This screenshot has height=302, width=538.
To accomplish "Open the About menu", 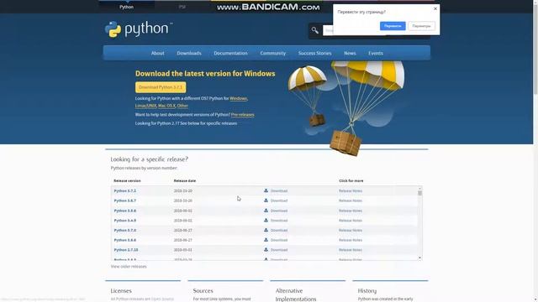I will 157,53.
